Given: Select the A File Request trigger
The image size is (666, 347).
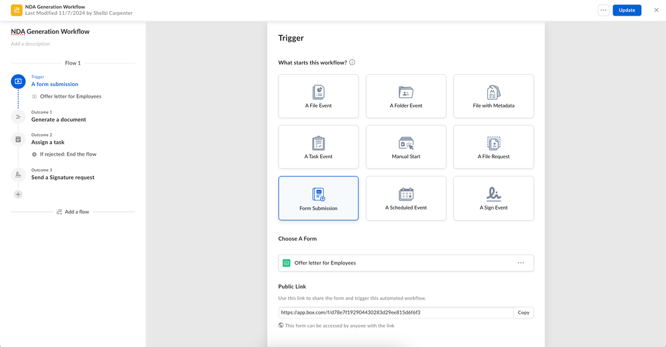Looking at the screenshot, I should (x=493, y=148).
